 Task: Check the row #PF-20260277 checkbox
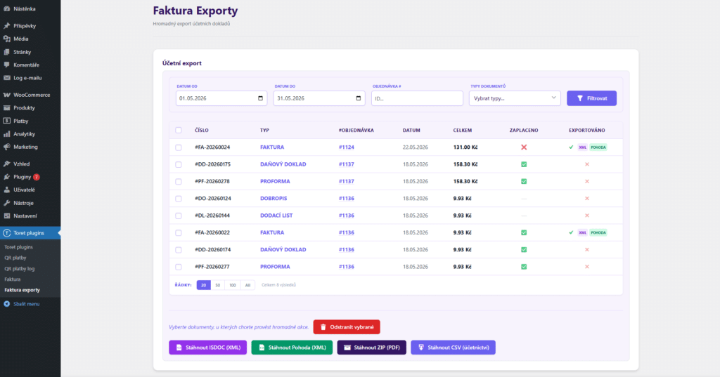coord(179,267)
